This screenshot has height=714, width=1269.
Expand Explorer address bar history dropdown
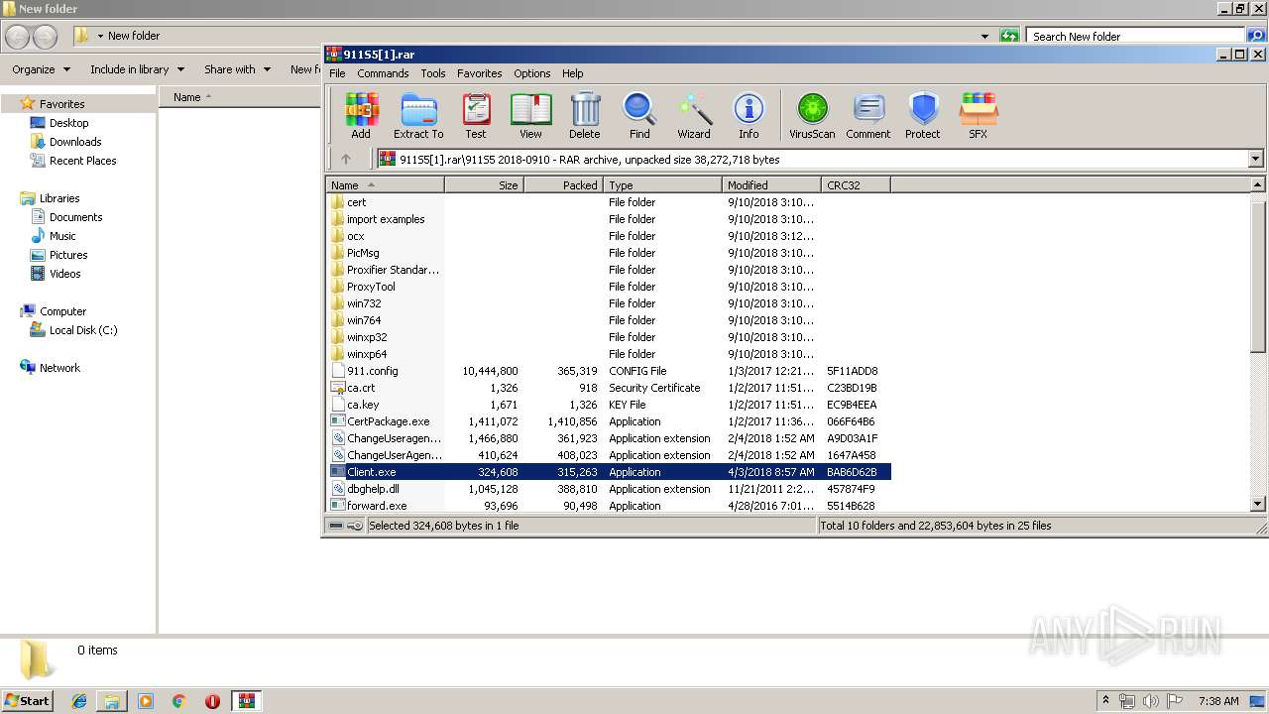pos(984,36)
